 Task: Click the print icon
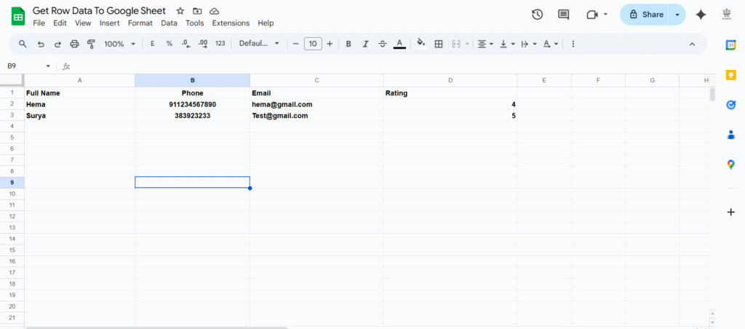[74, 44]
